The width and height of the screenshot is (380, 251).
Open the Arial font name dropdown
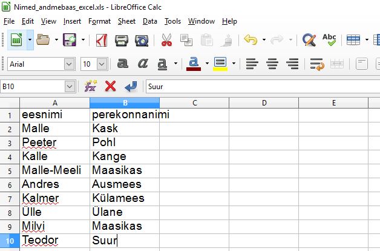click(x=69, y=64)
